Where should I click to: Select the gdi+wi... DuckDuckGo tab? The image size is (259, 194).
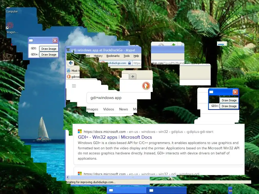[x=73, y=77]
